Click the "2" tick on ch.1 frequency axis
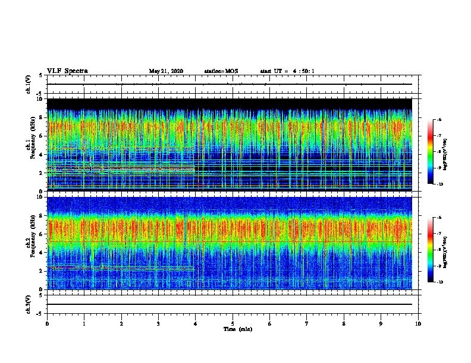471x363 pixels. (x=41, y=173)
